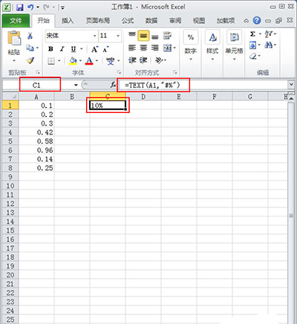
Task: Open the Fill Color yellow bucket swatch
Action: pos(73,61)
